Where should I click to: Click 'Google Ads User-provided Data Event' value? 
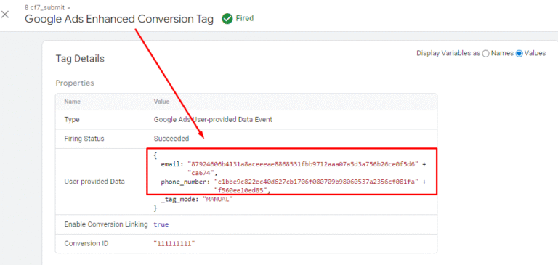[x=213, y=120]
